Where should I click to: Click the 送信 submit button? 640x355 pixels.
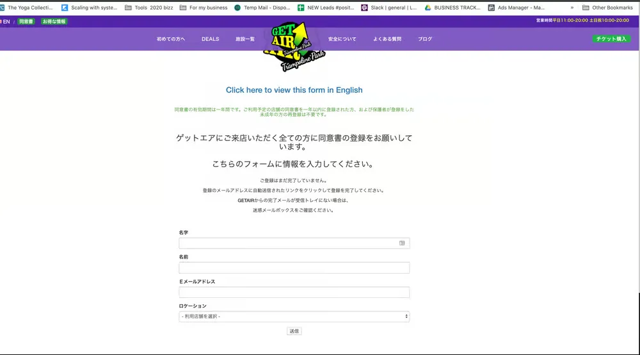[294, 331]
